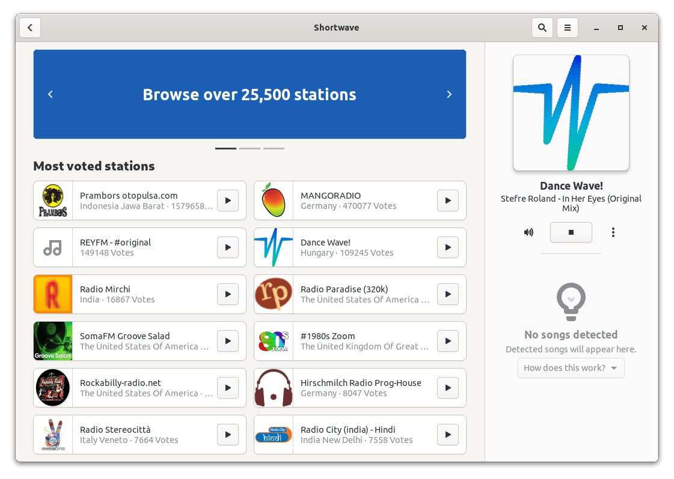Image resolution: width=674 pixels, height=479 pixels.
Task: Select the second banner page indicator
Action: pyautogui.click(x=250, y=148)
